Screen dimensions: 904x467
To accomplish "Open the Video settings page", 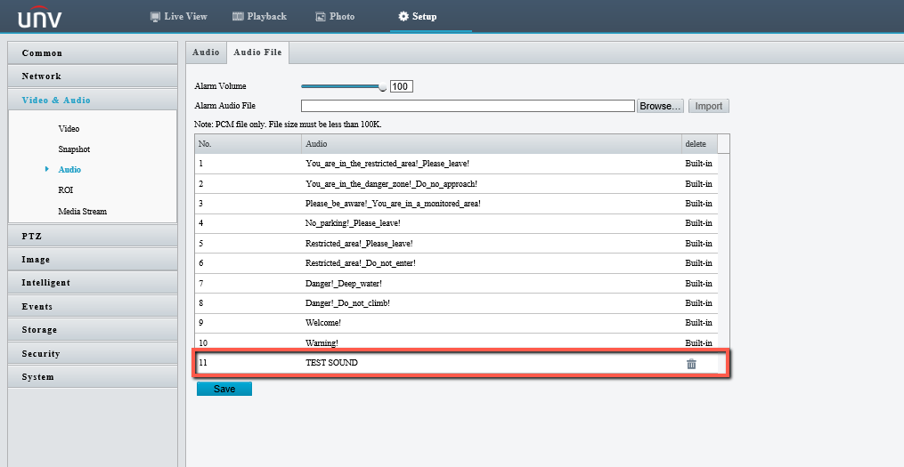I will click(69, 128).
